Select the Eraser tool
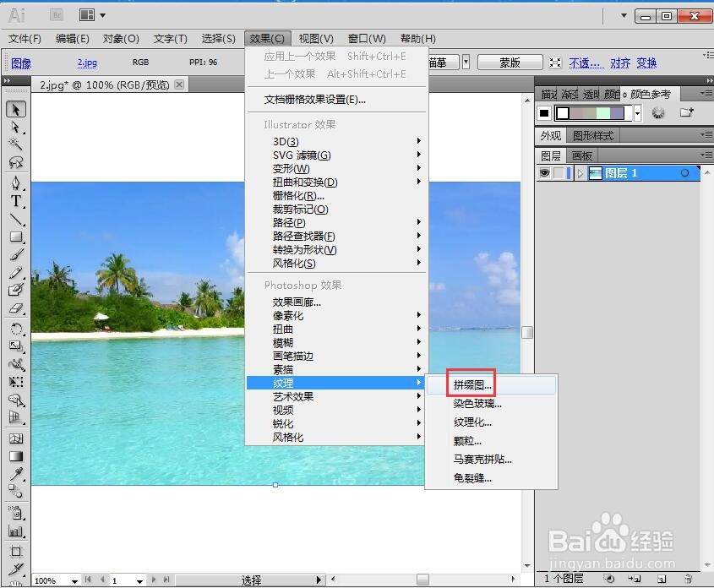The height and width of the screenshot is (588, 714). click(16, 308)
